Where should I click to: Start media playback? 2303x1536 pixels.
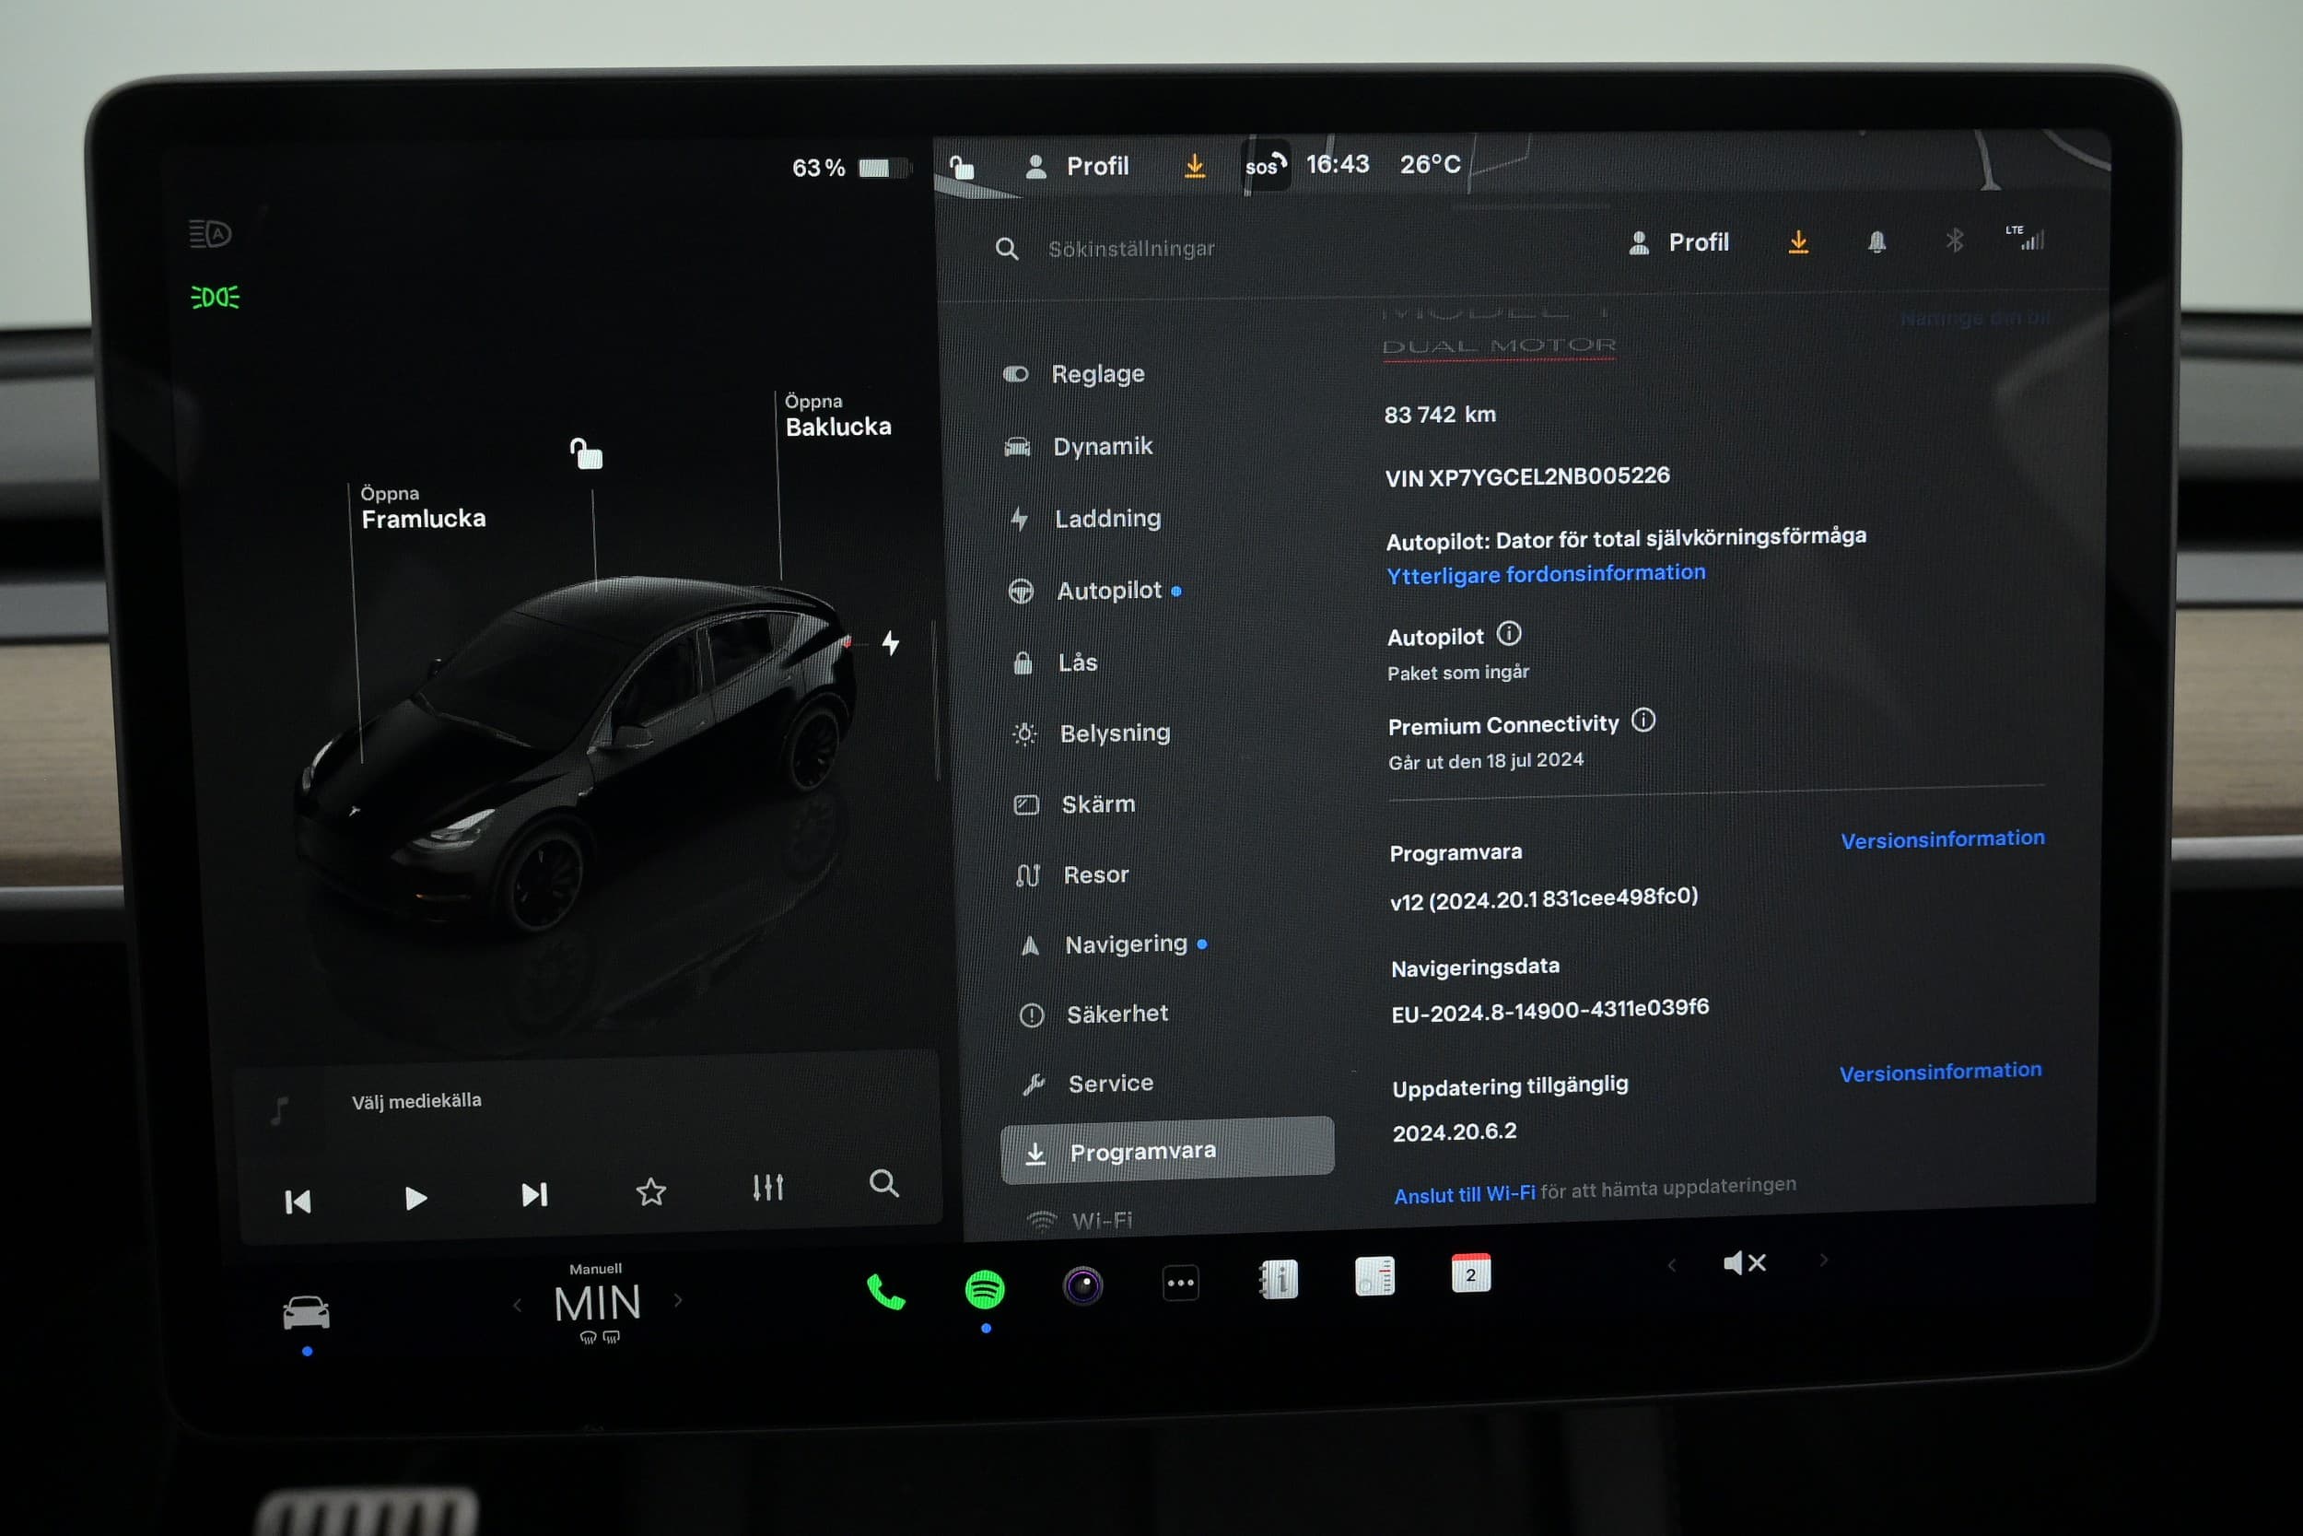(x=415, y=1197)
